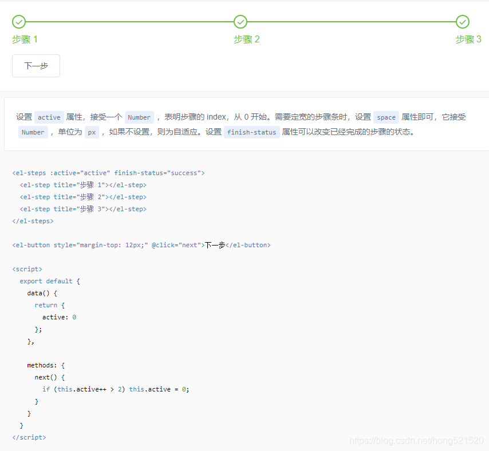The width and height of the screenshot is (489, 451).
Task: Click the green checkmark icon for 步骤 2
Action: (240, 22)
